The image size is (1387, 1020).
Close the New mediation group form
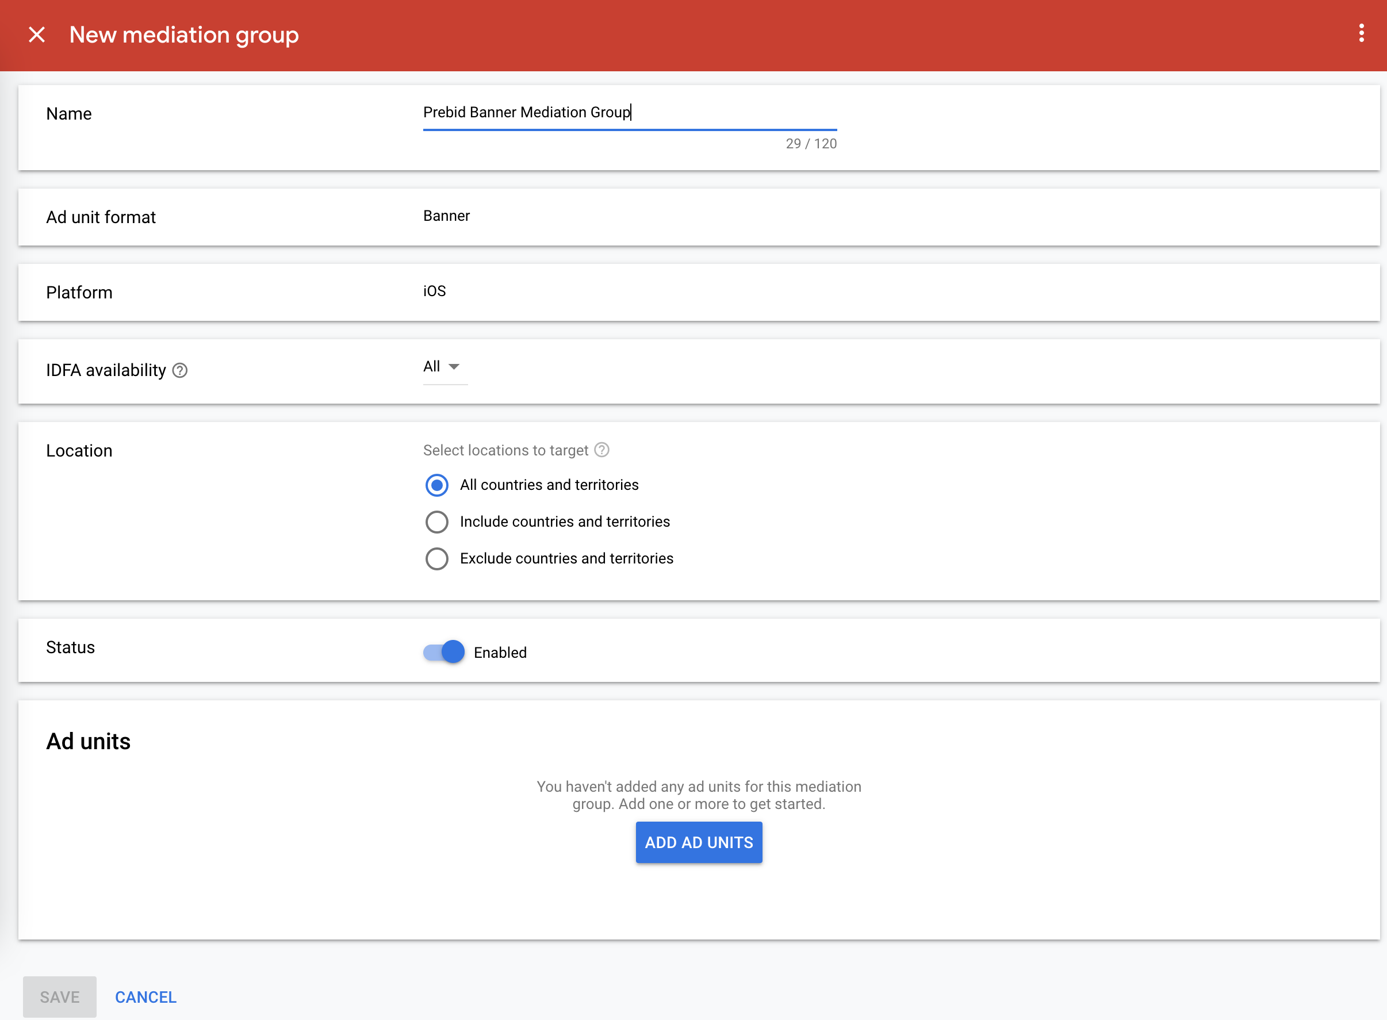pos(37,35)
